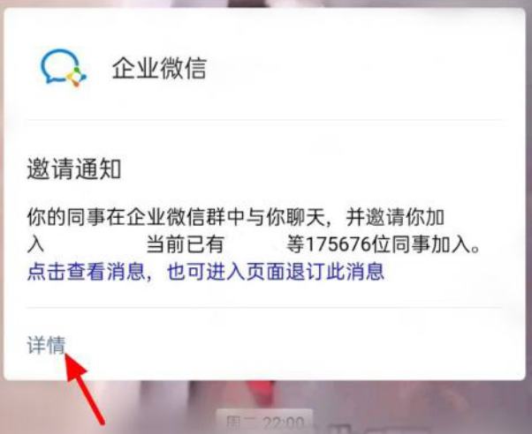Click the blank company name after 入

[x=95, y=244]
